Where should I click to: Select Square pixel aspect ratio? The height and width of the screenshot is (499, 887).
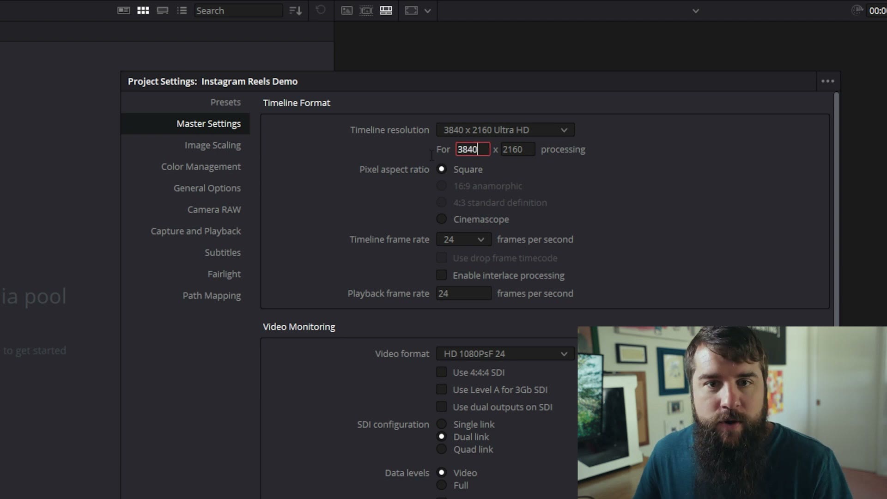point(442,169)
